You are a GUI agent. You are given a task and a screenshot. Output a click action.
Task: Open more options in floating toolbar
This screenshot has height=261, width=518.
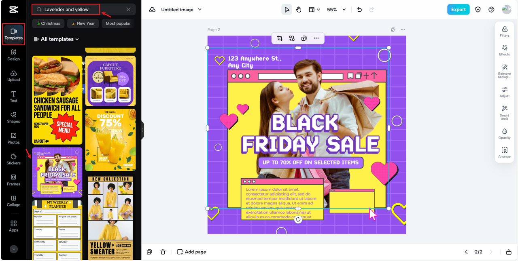(x=316, y=38)
